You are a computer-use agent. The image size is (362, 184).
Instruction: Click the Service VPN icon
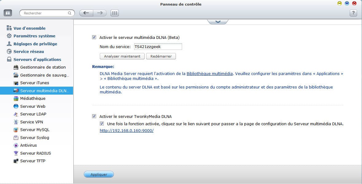[16, 122]
